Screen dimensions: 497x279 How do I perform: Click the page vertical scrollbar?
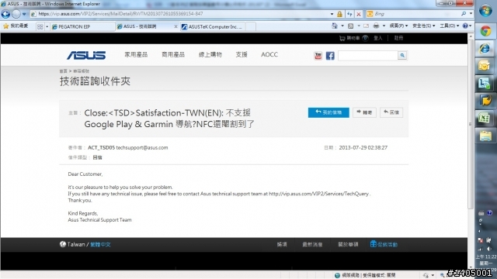(x=471, y=123)
